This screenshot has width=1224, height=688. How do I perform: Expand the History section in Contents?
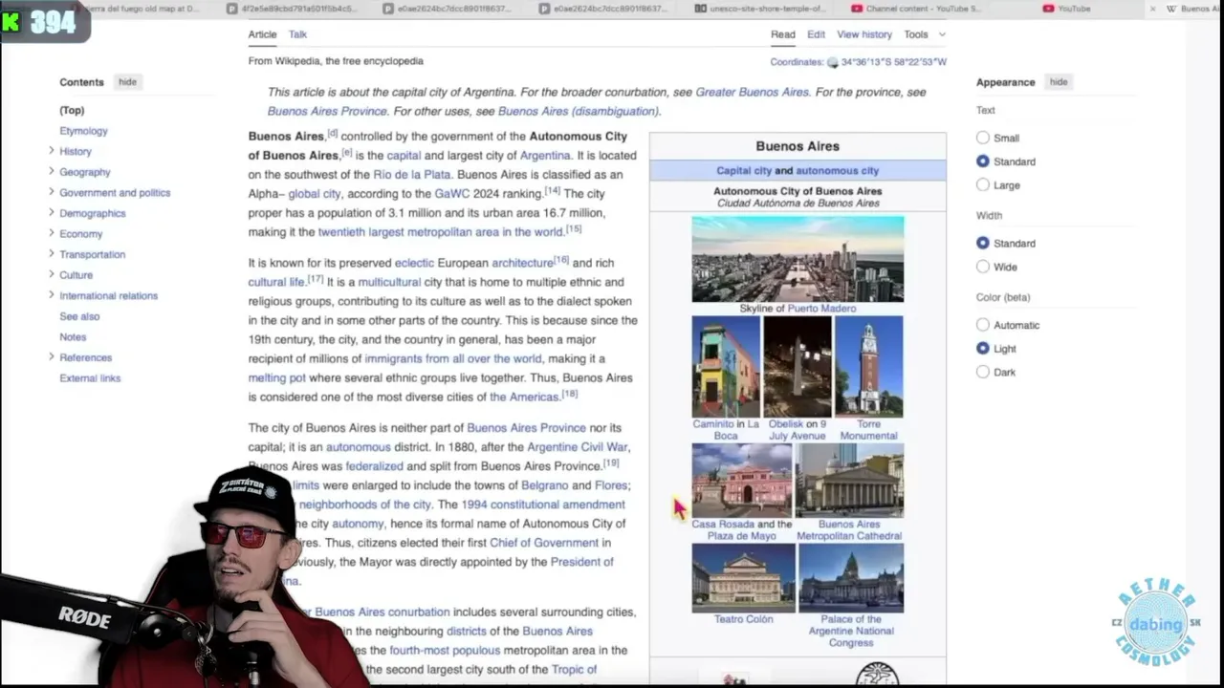[51, 151]
